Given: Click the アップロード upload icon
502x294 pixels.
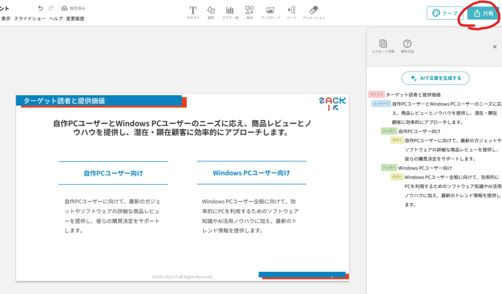Looking at the screenshot, I should (x=270, y=12).
